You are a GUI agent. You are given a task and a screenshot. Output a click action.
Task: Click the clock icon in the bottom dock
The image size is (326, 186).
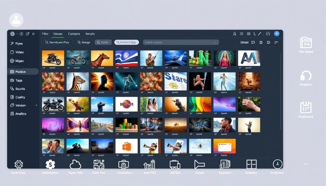tap(278, 164)
